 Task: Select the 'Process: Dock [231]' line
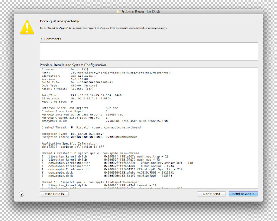click(x=65, y=69)
